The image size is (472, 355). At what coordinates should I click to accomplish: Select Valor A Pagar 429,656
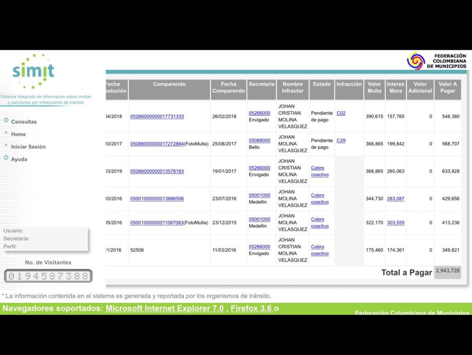pyautogui.click(x=450, y=199)
